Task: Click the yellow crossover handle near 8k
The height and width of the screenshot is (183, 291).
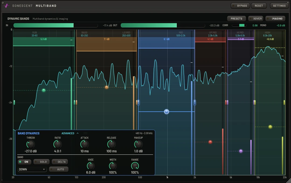Action: 255,102
